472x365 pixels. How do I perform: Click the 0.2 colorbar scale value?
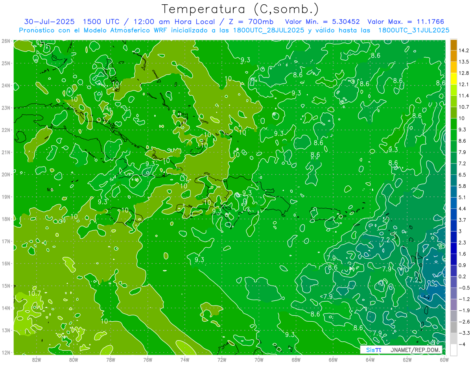pyautogui.click(x=462, y=276)
